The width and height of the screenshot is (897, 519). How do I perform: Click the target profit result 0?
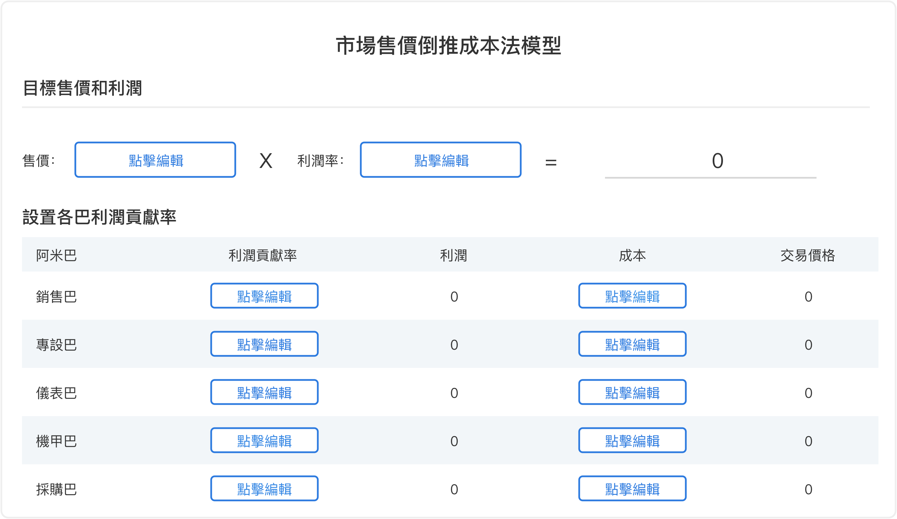(x=717, y=161)
